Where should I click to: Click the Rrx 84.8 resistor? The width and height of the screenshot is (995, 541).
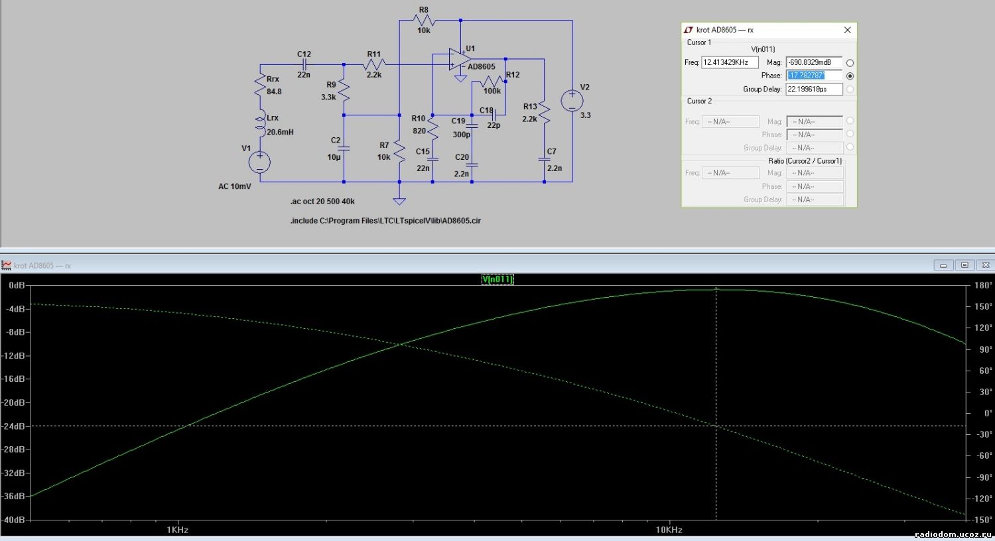coord(259,85)
